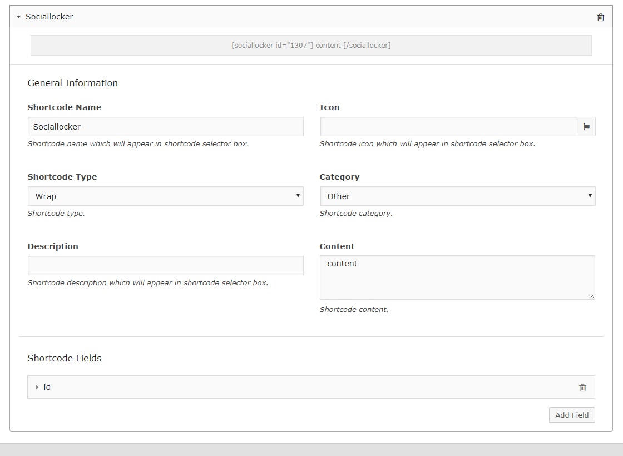Expand the id shortcode field arrow

pos(37,388)
